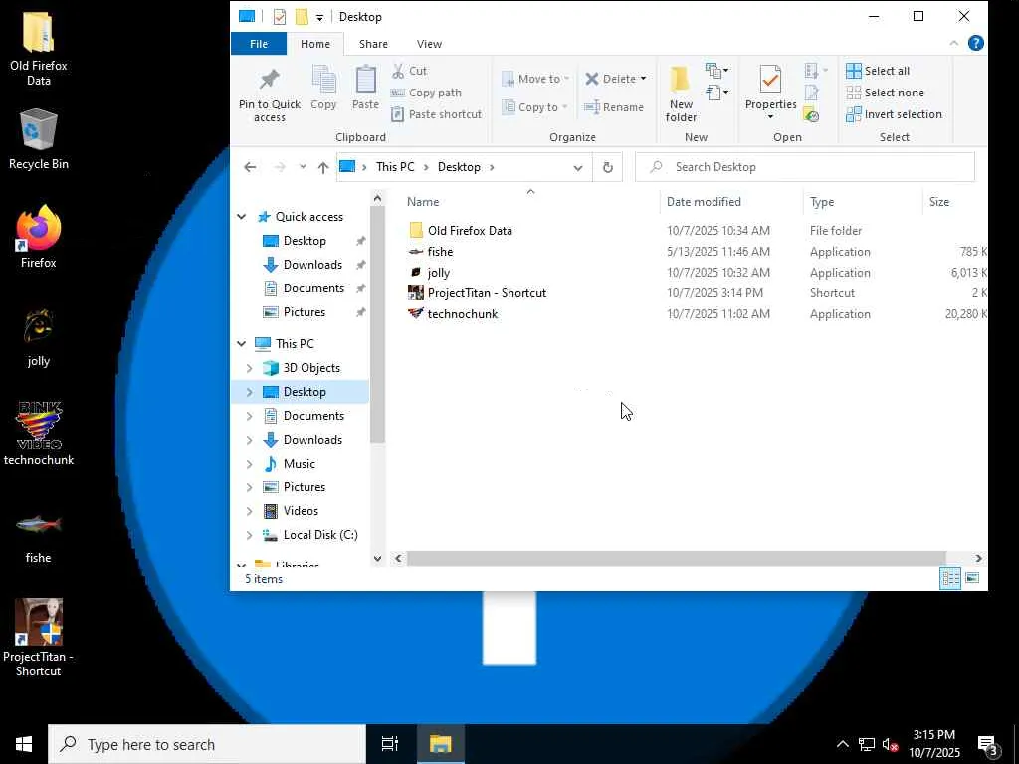Select ProjectTitan - Shortcut in file list
The image size is (1019, 764).
pyautogui.click(x=694, y=293)
